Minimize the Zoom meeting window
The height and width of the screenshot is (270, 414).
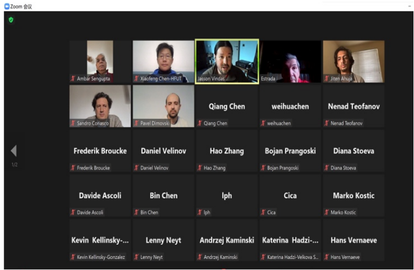click(x=410, y=6)
